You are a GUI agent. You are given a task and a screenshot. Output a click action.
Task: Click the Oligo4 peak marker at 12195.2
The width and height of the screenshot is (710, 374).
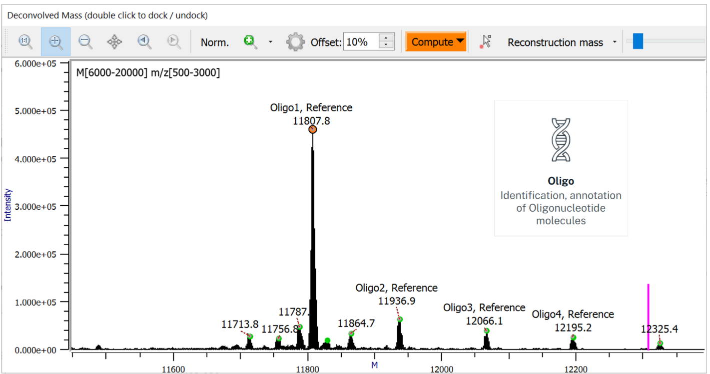pos(573,338)
